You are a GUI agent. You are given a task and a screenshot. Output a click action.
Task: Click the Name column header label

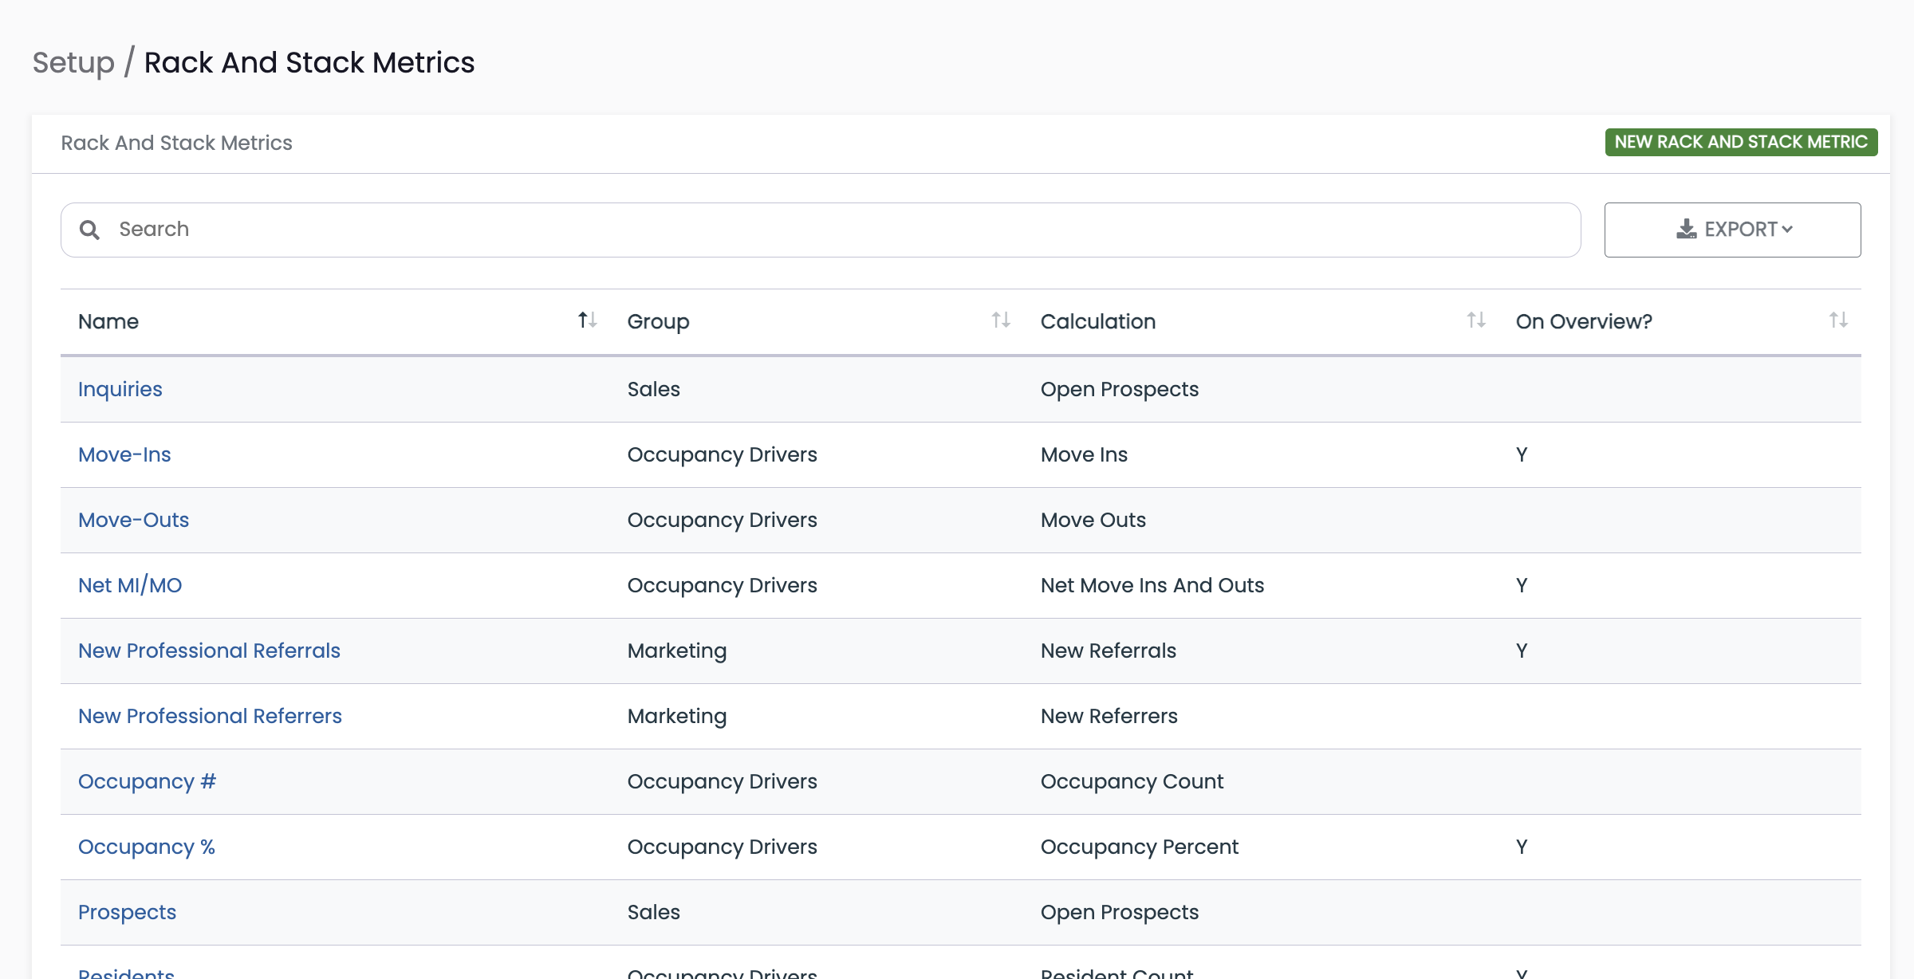tap(108, 321)
